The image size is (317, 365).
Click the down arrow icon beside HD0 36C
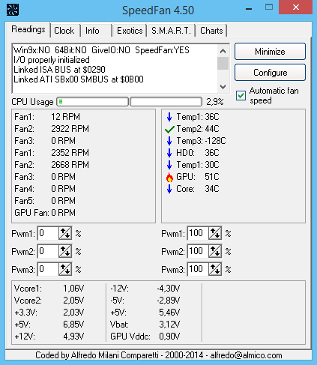click(x=169, y=153)
